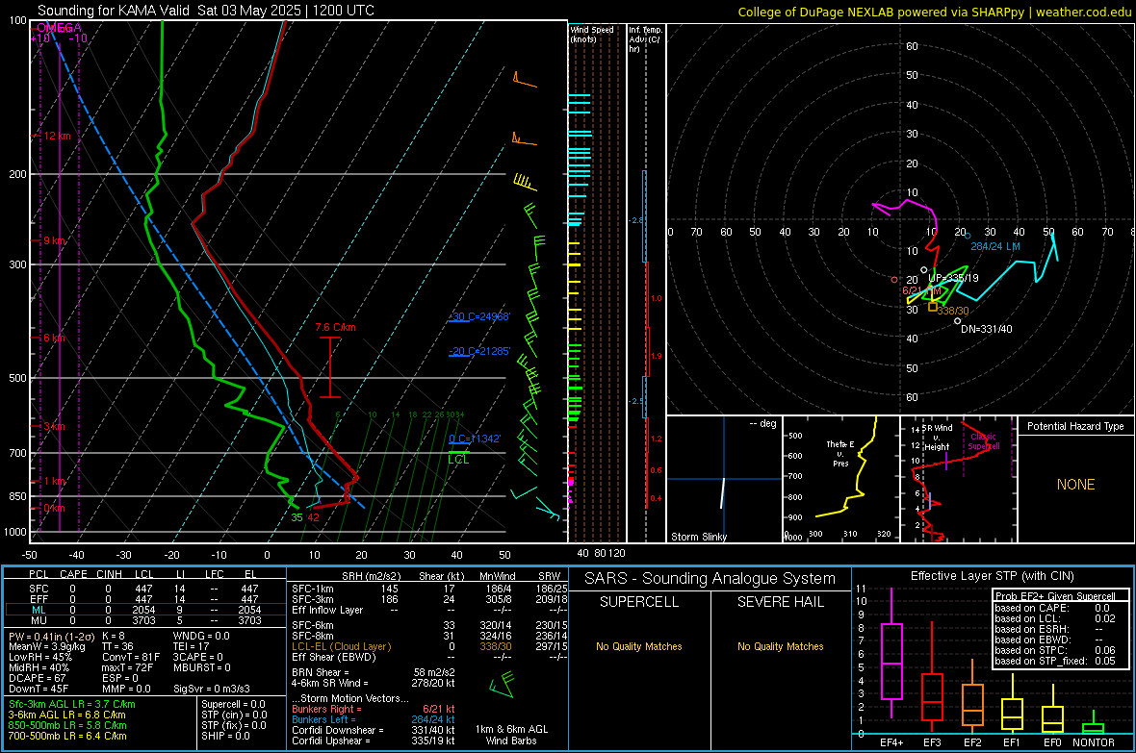This screenshot has width=1136, height=753.
Task: Click the 9 km height marker
Action: 55,240
